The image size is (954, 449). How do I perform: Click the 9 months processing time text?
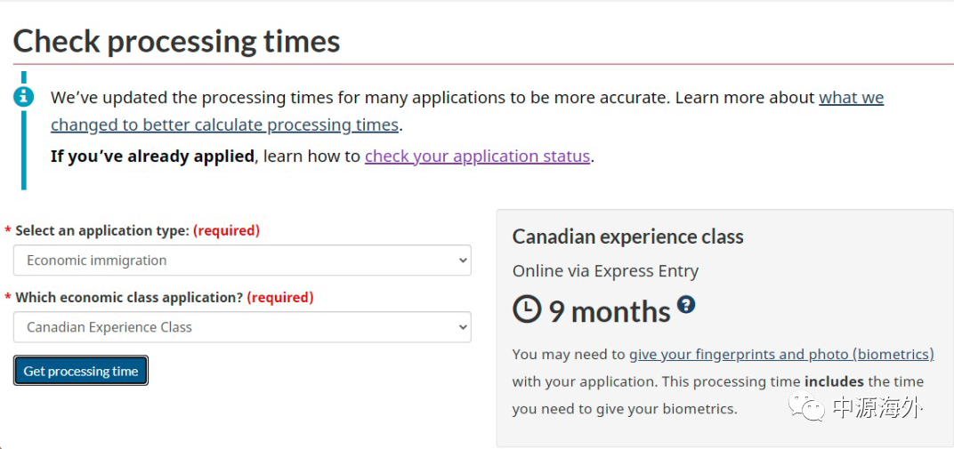coord(609,311)
